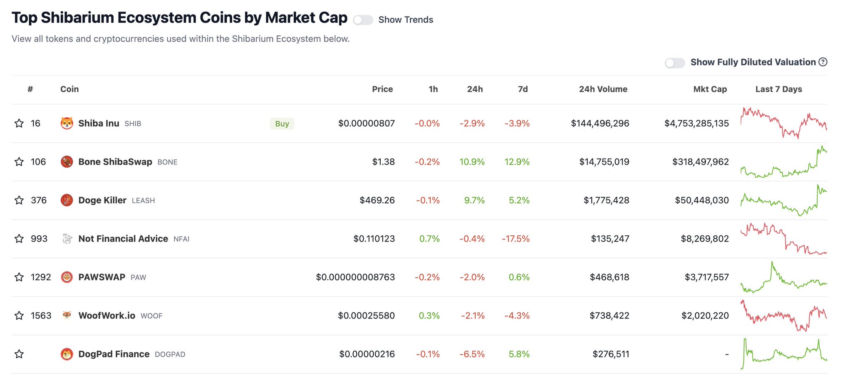Sort by the rank number column

(30, 89)
